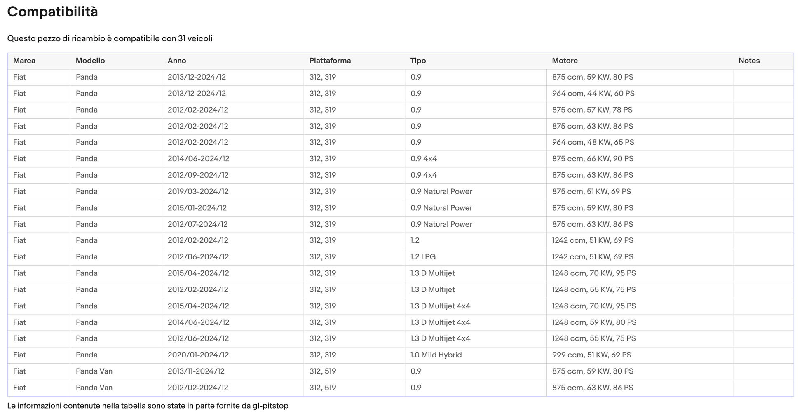Click the text about 31 compatible vehicles
Viewport: 802px width, 416px height.
(110, 39)
